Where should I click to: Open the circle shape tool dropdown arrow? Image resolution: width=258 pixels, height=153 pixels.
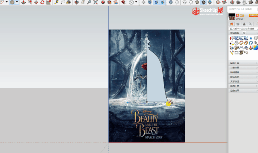[x=17, y=2]
